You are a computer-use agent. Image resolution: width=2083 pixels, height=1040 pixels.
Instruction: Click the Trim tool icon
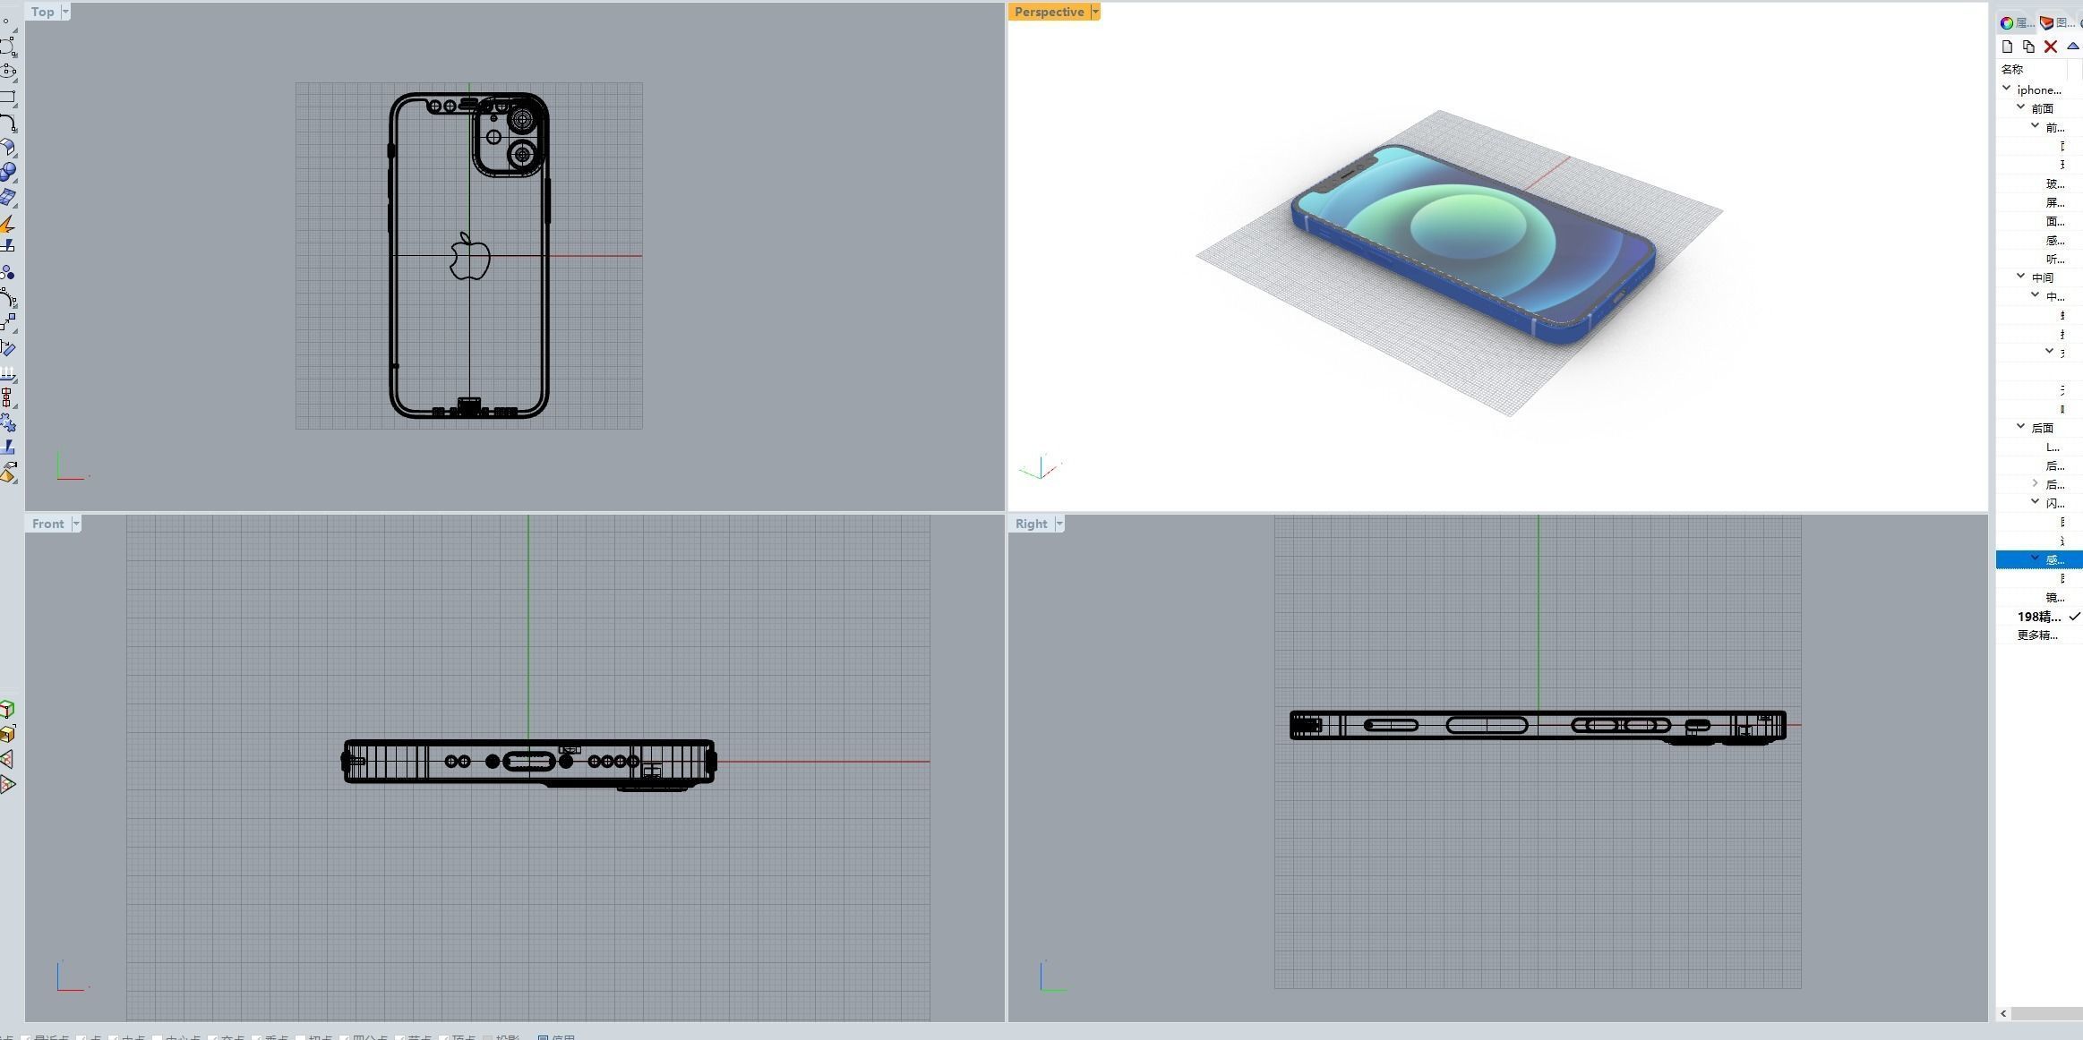tap(7, 245)
